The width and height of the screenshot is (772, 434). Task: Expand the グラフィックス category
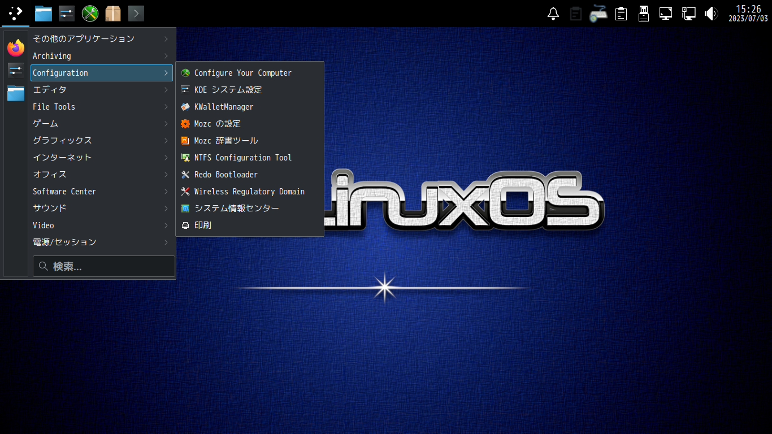102,141
